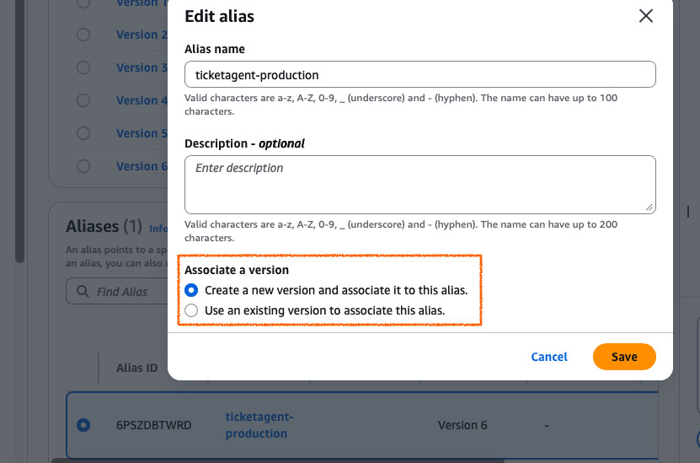Close the Edit alias dialog
Screen dimensions: 700x463
coord(646,16)
